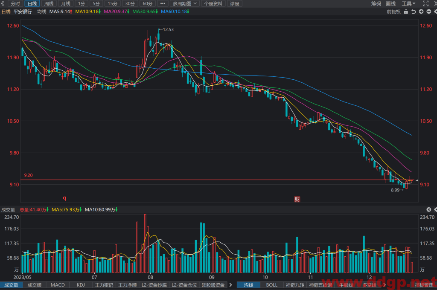Screen dimensions: 437x290
Task: Click the MA60:10.18 blue indicator label
Action: [x=175, y=12]
